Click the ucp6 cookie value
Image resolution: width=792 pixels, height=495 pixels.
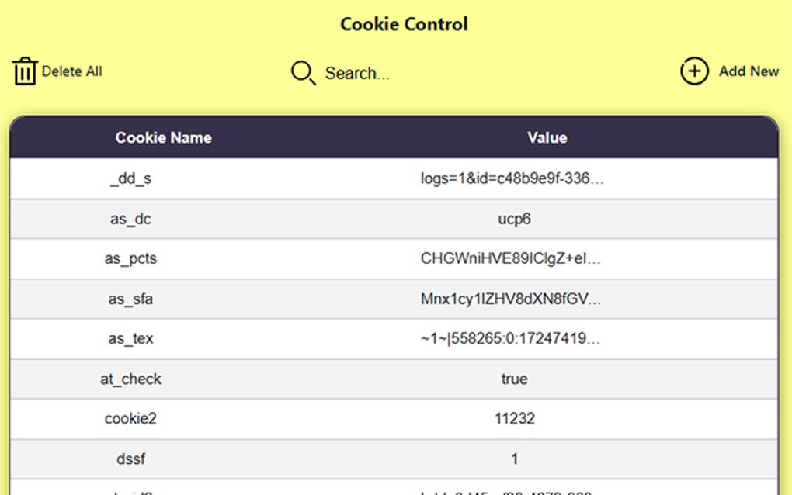pos(514,220)
